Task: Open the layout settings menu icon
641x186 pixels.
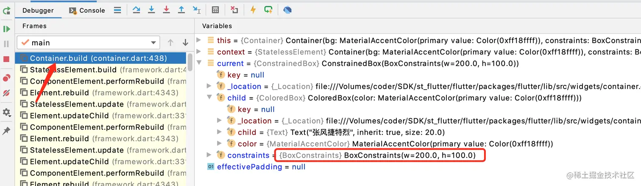Action: (117, 10)
